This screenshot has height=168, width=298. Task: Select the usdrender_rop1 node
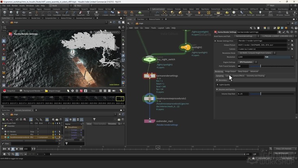coord(149,121)
